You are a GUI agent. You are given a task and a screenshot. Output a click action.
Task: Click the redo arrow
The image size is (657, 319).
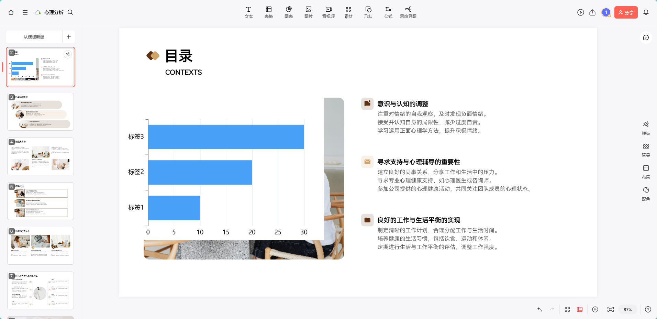click(x=552, y=309)
